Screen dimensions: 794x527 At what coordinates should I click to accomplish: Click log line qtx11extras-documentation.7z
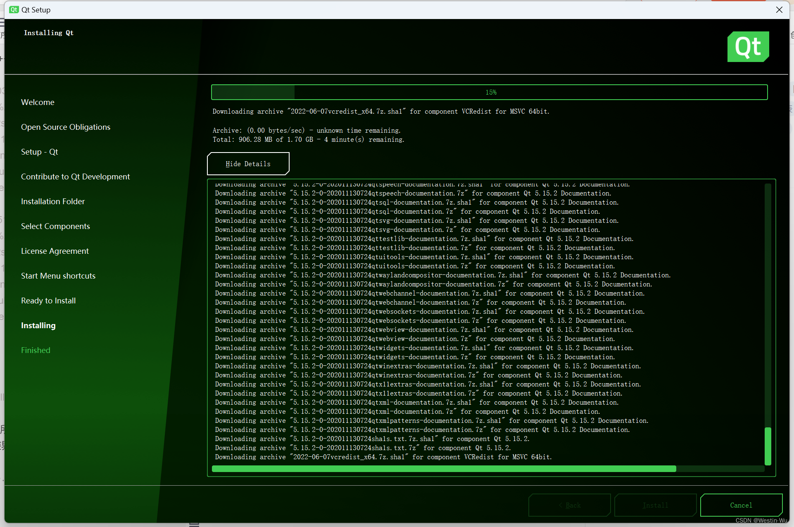[418, 393]
